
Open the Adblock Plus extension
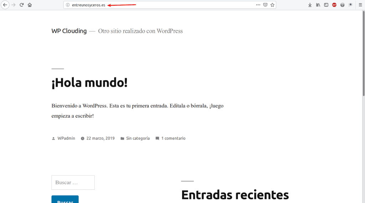point(334,5)
